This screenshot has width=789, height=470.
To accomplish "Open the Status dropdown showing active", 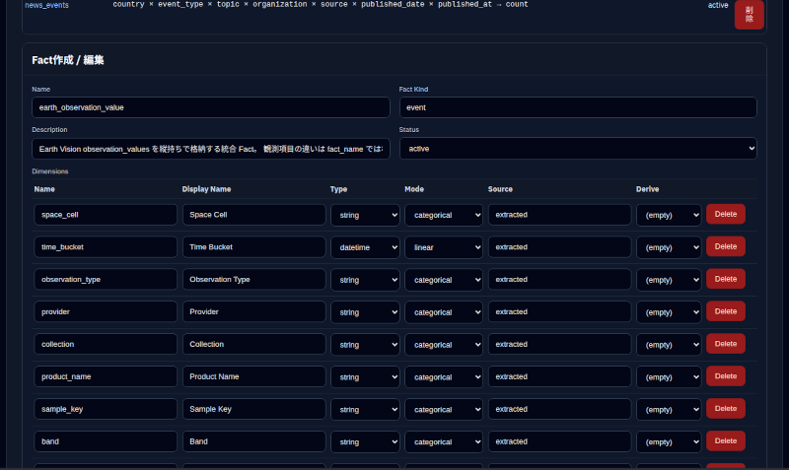I will (578, 149).
